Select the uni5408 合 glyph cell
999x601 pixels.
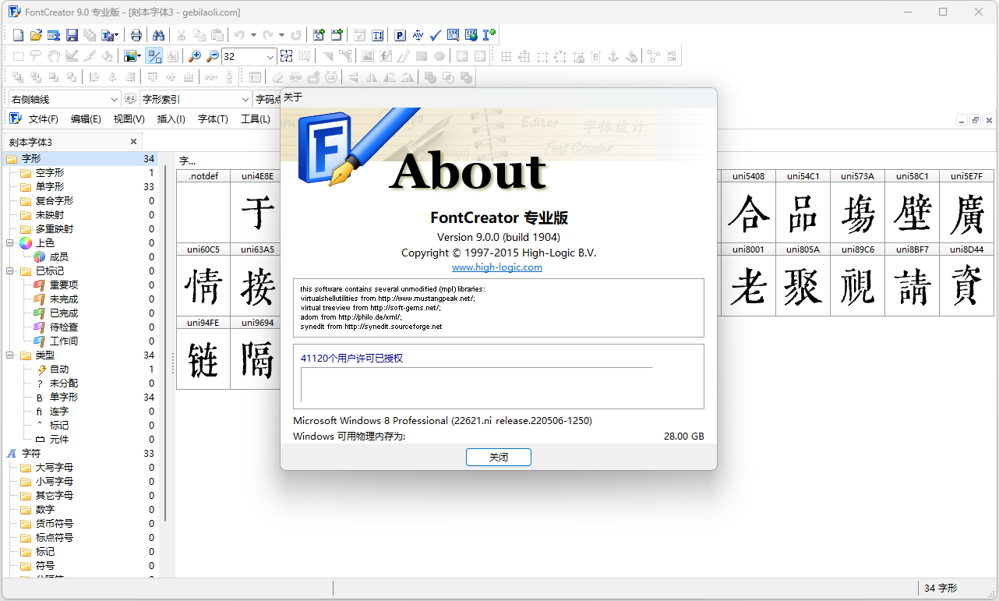pyautogui.click(x=748, y=207)
